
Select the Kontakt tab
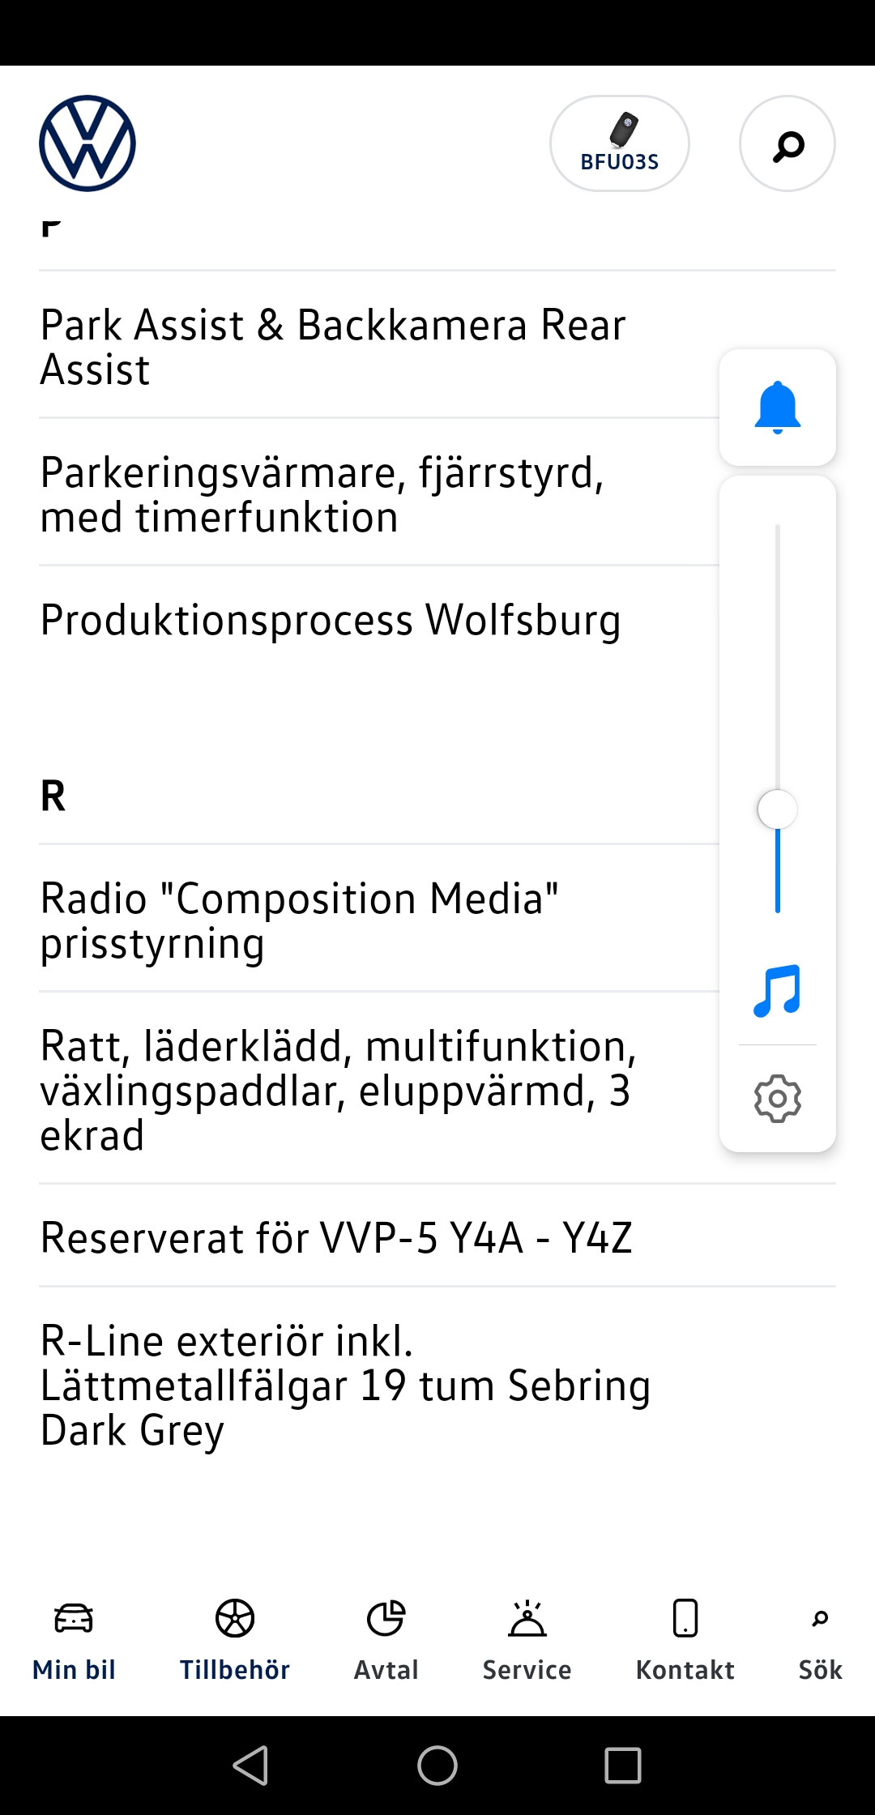click(x=685, y=1638)
